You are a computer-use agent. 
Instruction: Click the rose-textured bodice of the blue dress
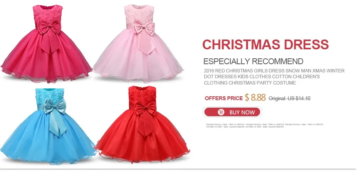(49, 96)
